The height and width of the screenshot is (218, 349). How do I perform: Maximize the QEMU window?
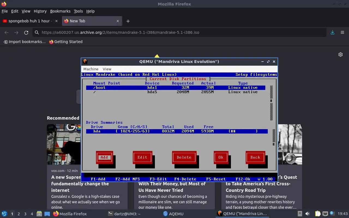click(268, 62)
